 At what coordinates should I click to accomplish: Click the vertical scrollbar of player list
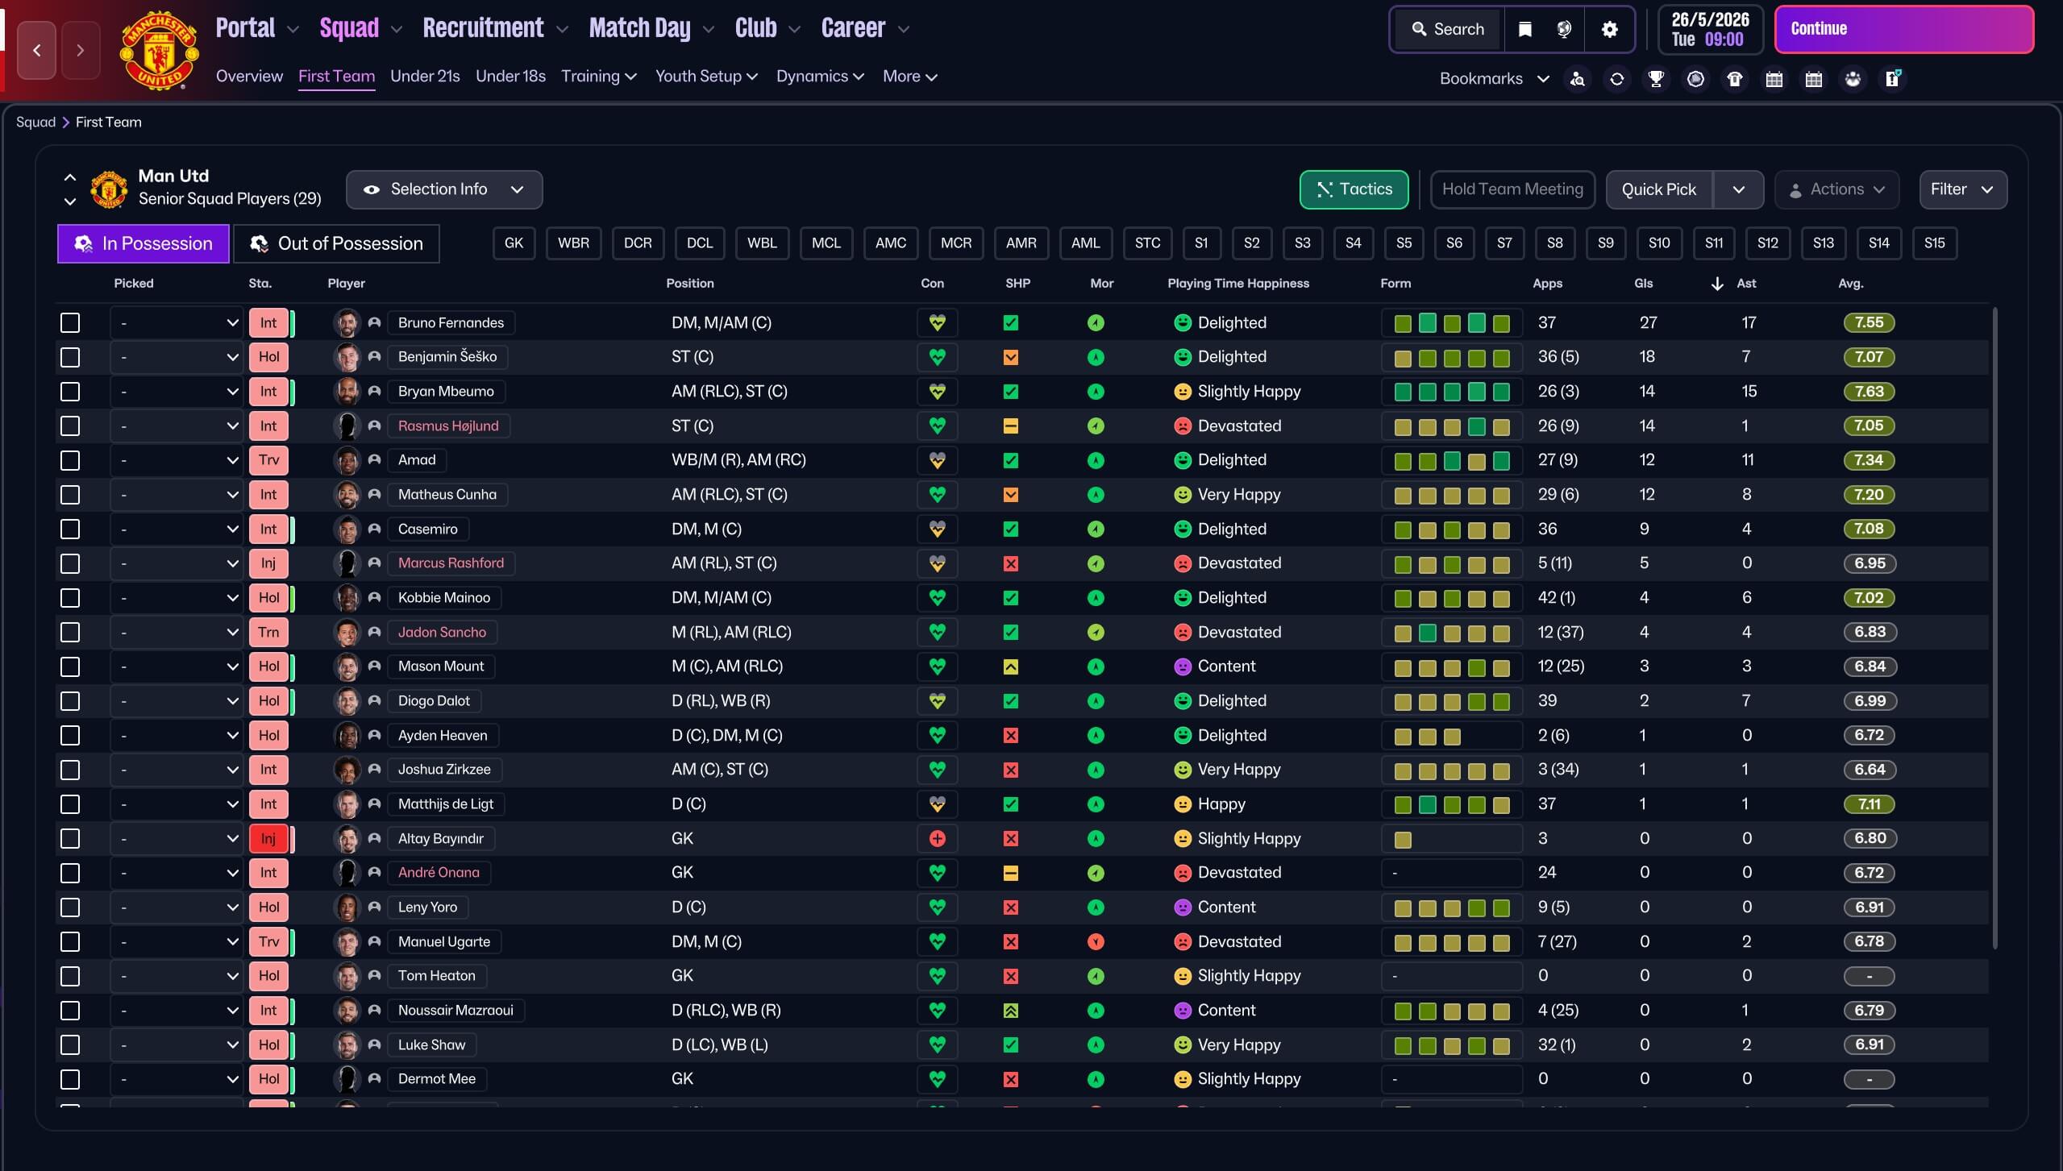pos(1995,629)
